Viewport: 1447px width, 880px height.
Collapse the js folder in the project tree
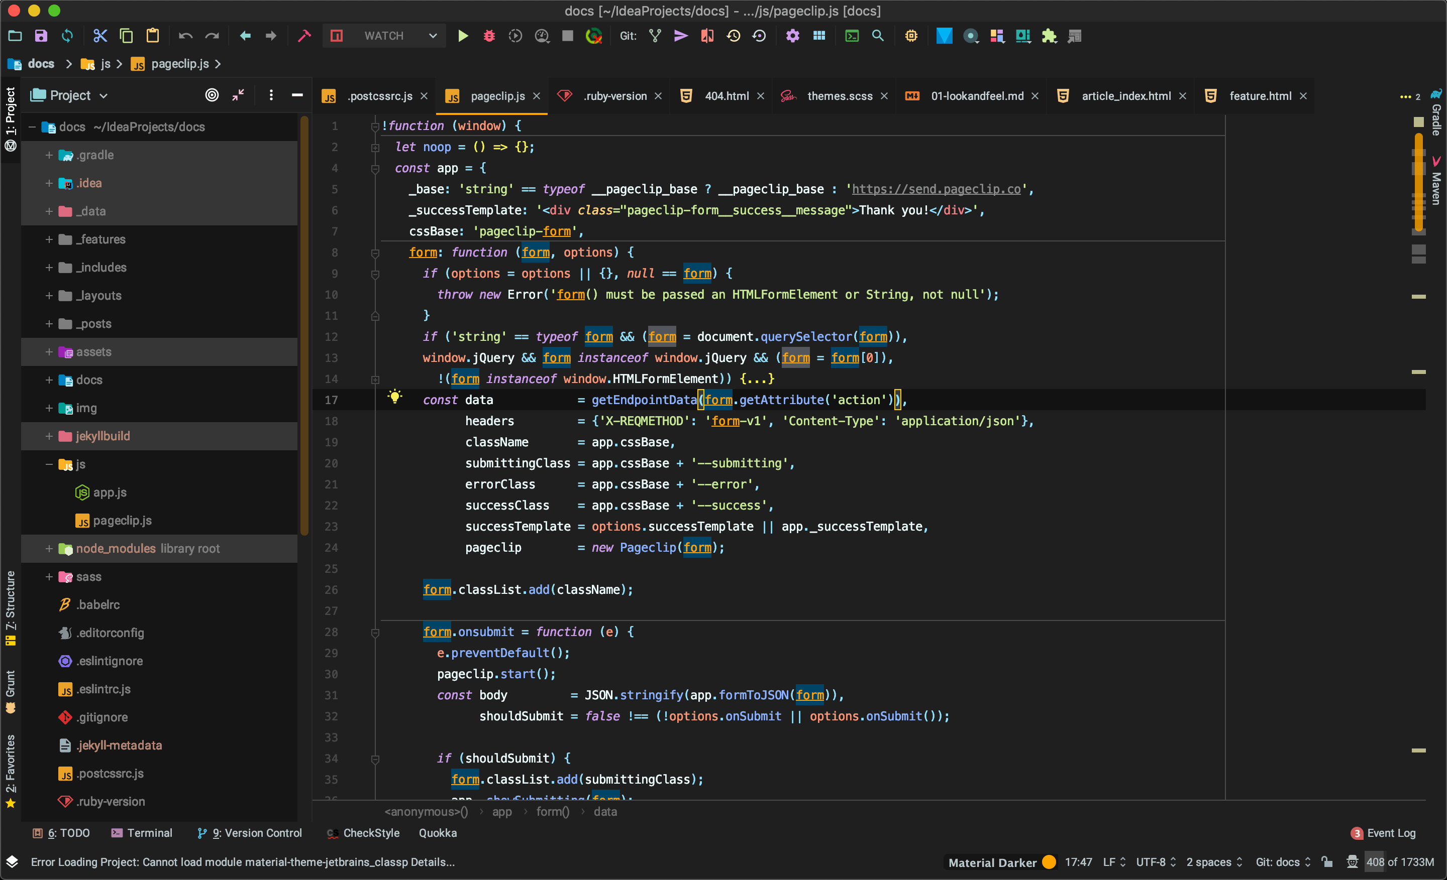tap(49, 464)
